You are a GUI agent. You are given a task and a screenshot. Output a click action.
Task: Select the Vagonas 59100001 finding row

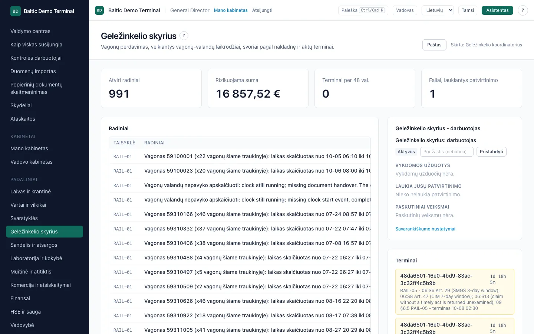(x=240, y=157)
